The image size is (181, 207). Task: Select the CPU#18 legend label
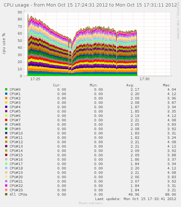[16, 168]
